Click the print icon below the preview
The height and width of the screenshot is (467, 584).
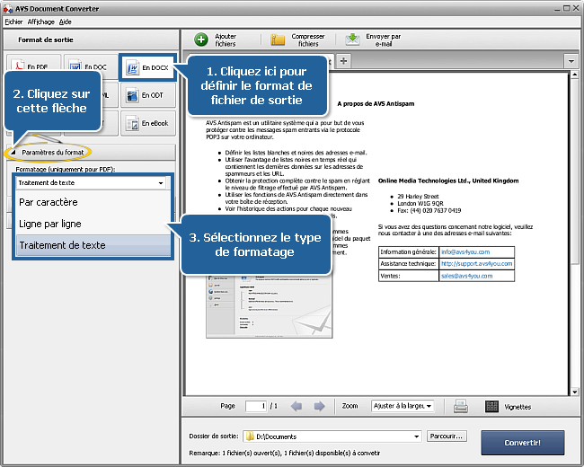[x=460, y=406]
